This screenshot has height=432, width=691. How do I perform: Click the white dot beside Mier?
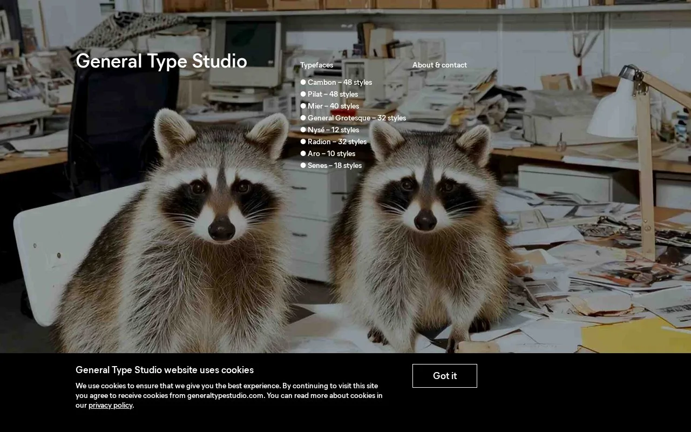pyautogui.click(x=303, y=106)
